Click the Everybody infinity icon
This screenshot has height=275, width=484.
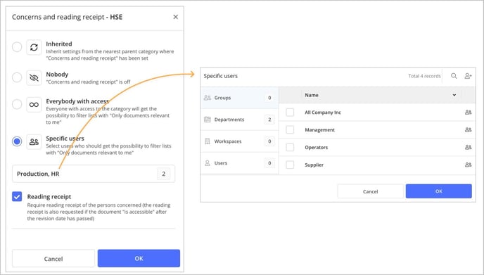[34, 105]
